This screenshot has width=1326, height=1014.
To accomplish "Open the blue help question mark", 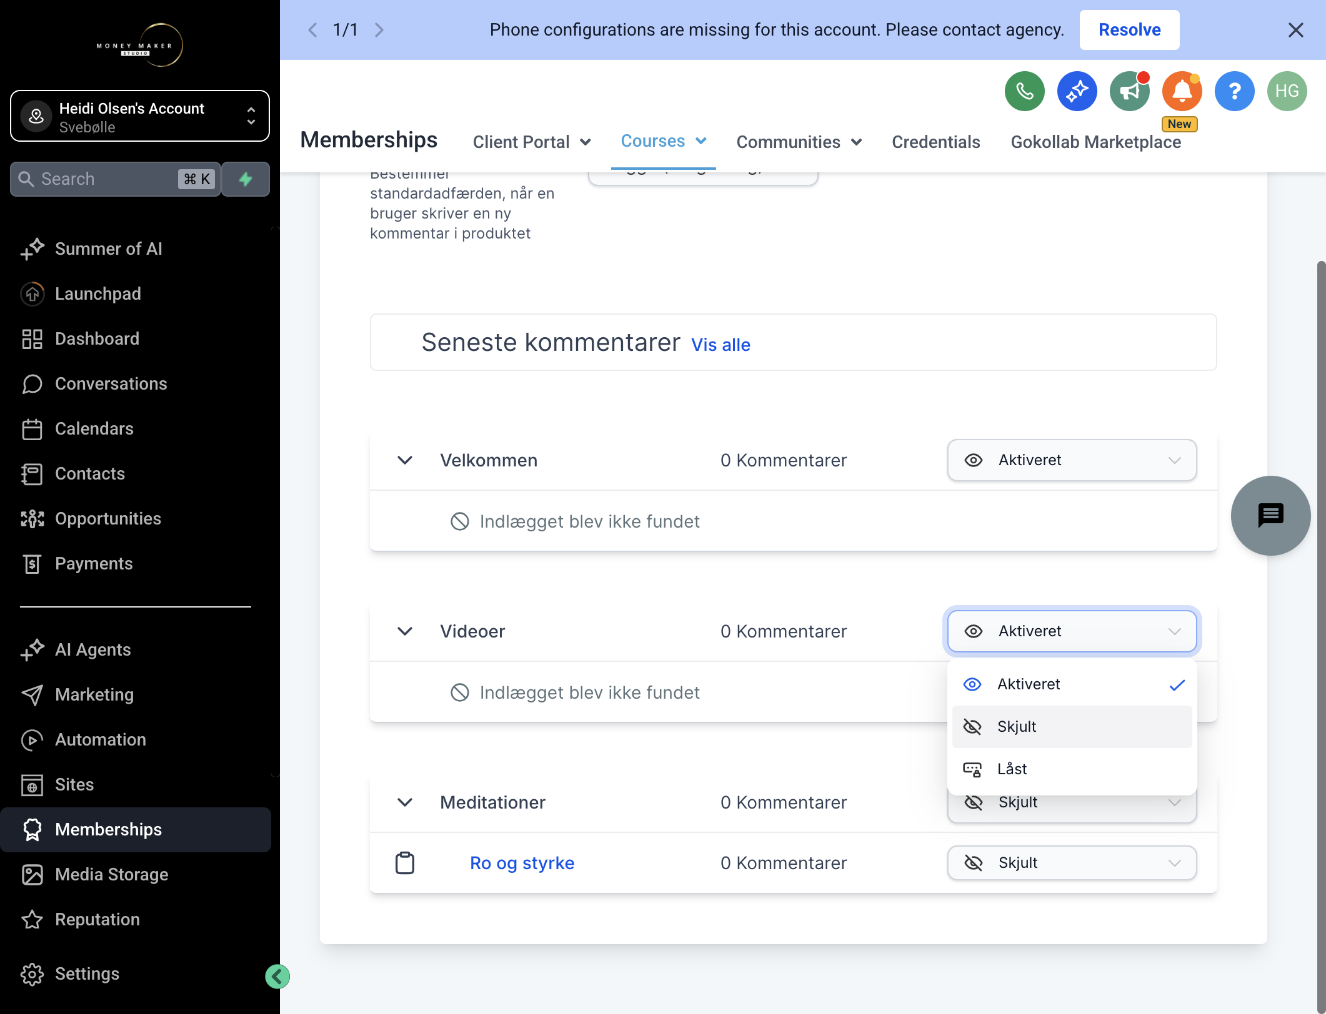I will (x=1234, y=91).
